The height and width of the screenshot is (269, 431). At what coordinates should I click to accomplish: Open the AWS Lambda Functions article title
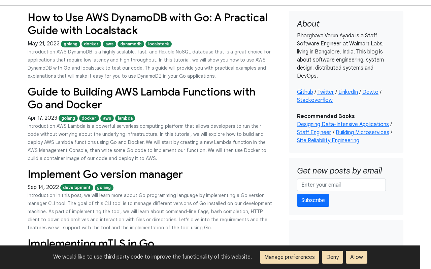141,98
